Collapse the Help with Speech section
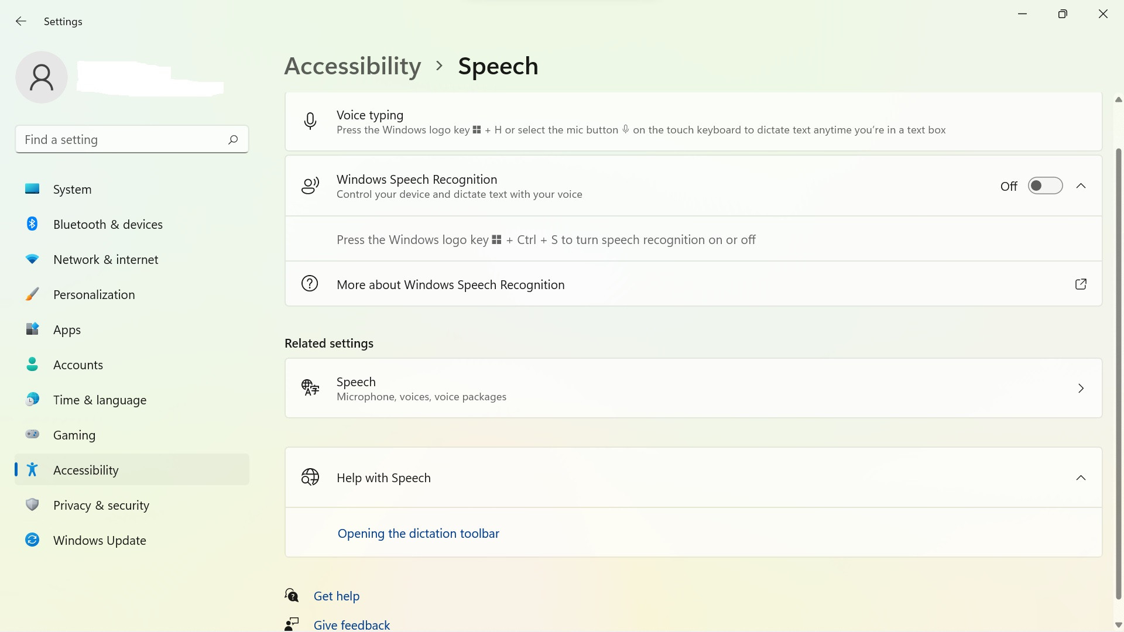1124x632 pixels. click(x=1081, y=478)
